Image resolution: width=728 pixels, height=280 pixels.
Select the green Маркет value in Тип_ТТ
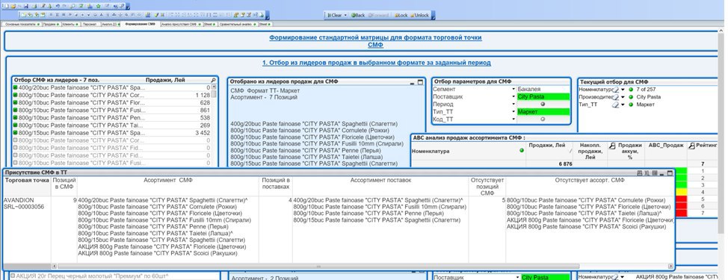click(543, 112)
